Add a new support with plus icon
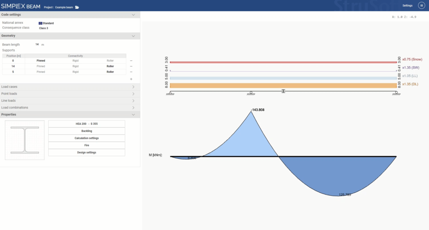 pyautogui.click(x=131, y=79)
